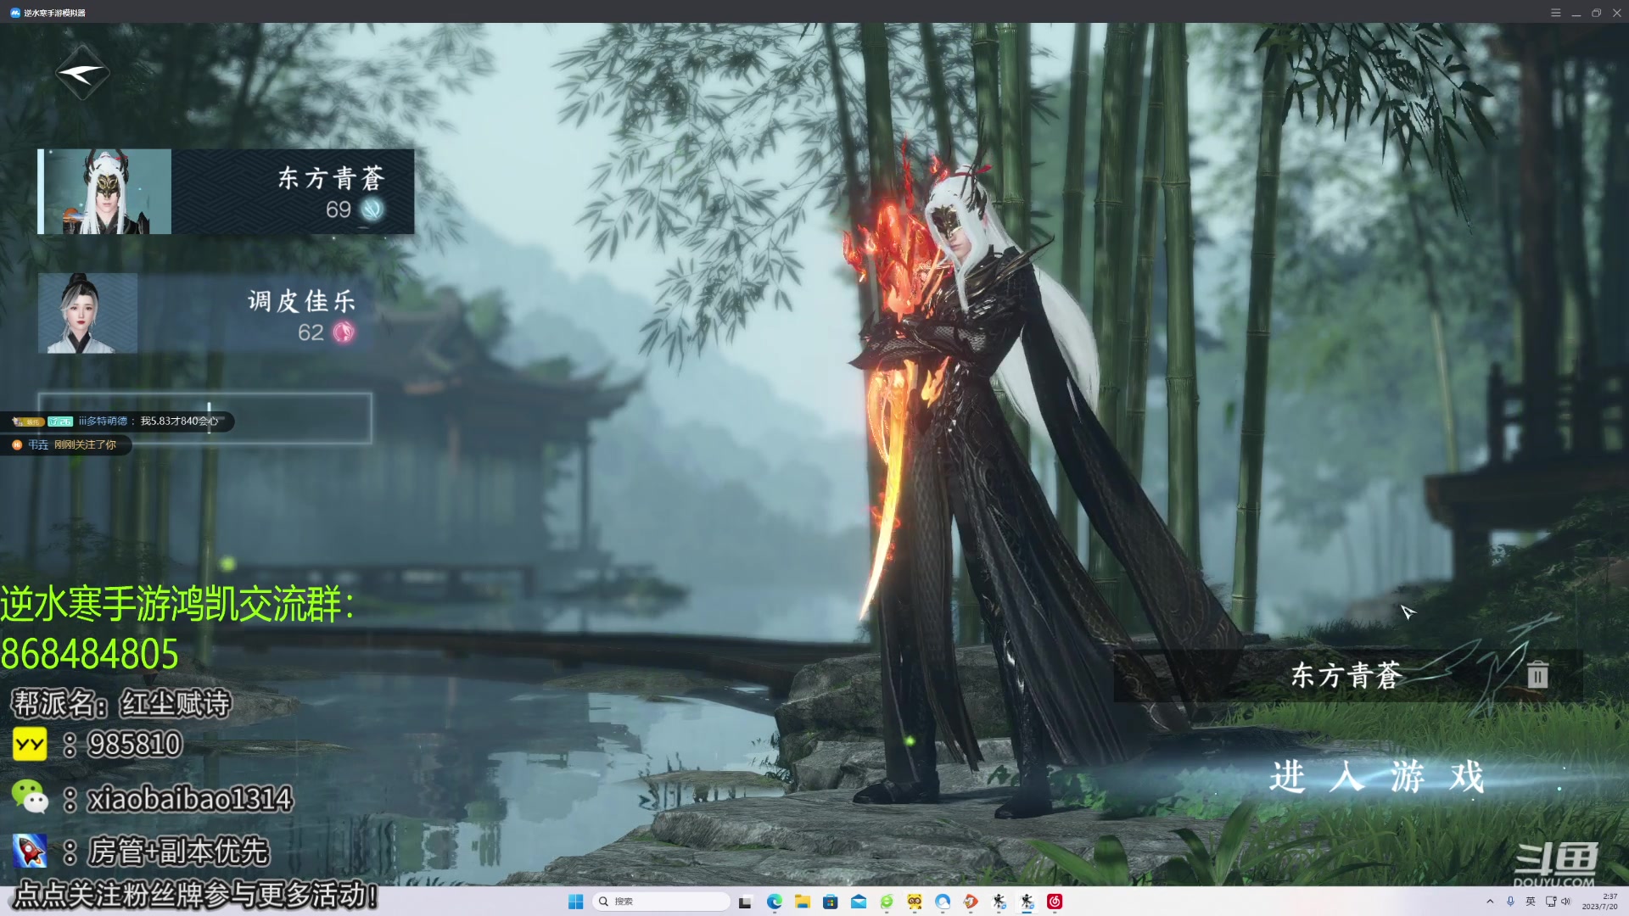Open the blue cloud app taskbar icon

[943, 902]
